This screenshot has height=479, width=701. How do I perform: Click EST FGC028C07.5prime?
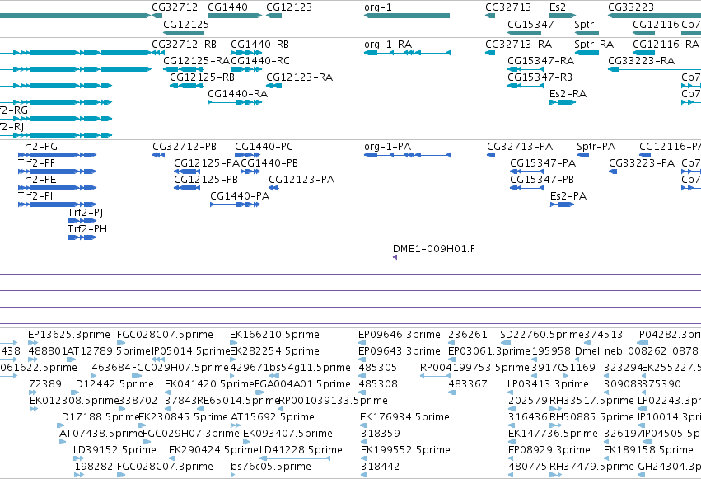coord(121,343)
